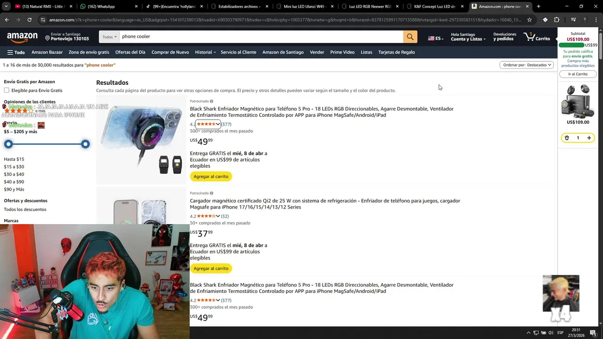Open cart item thumbnail in sidebar
Image resolution: width=603 pixels, height=339 pixels.
(x=578, y=101)
